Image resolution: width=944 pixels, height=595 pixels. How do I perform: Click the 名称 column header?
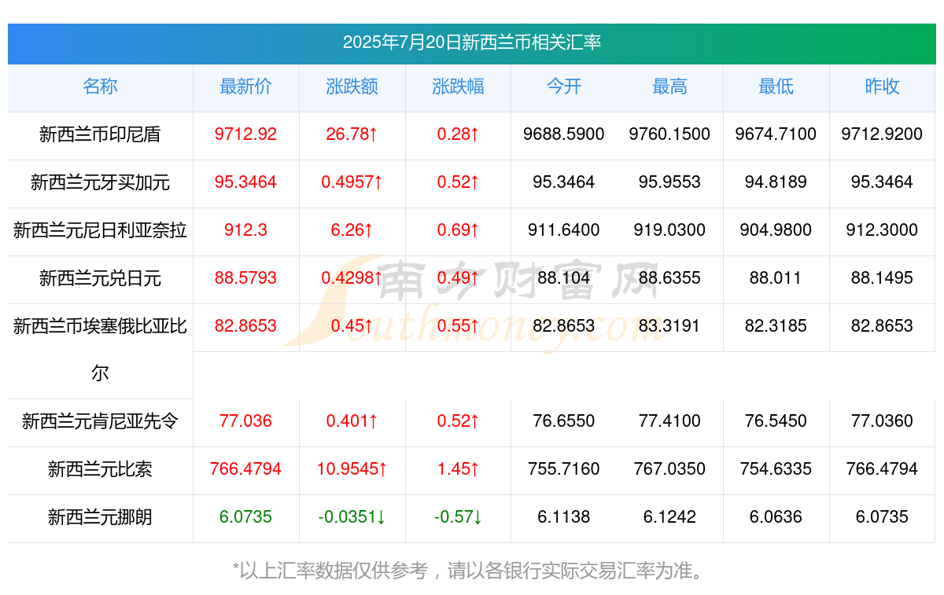point(100,86)
